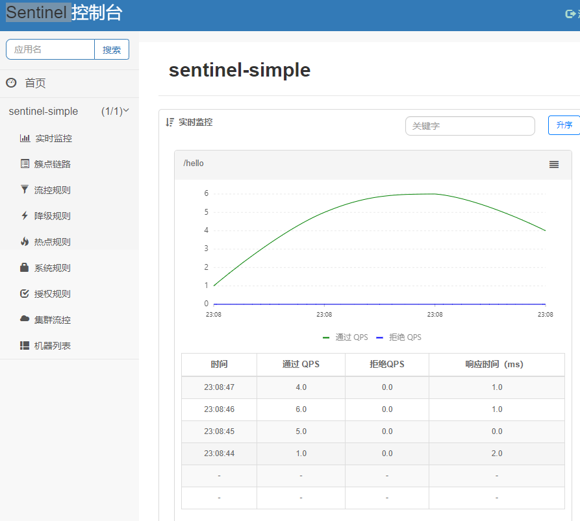580x521 pixels.
Task: Click the lightning bolt icon for 降级规则
Action: click(x=25, y=215)
